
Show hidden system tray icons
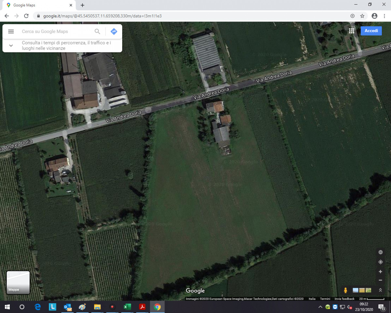(320, 307)
